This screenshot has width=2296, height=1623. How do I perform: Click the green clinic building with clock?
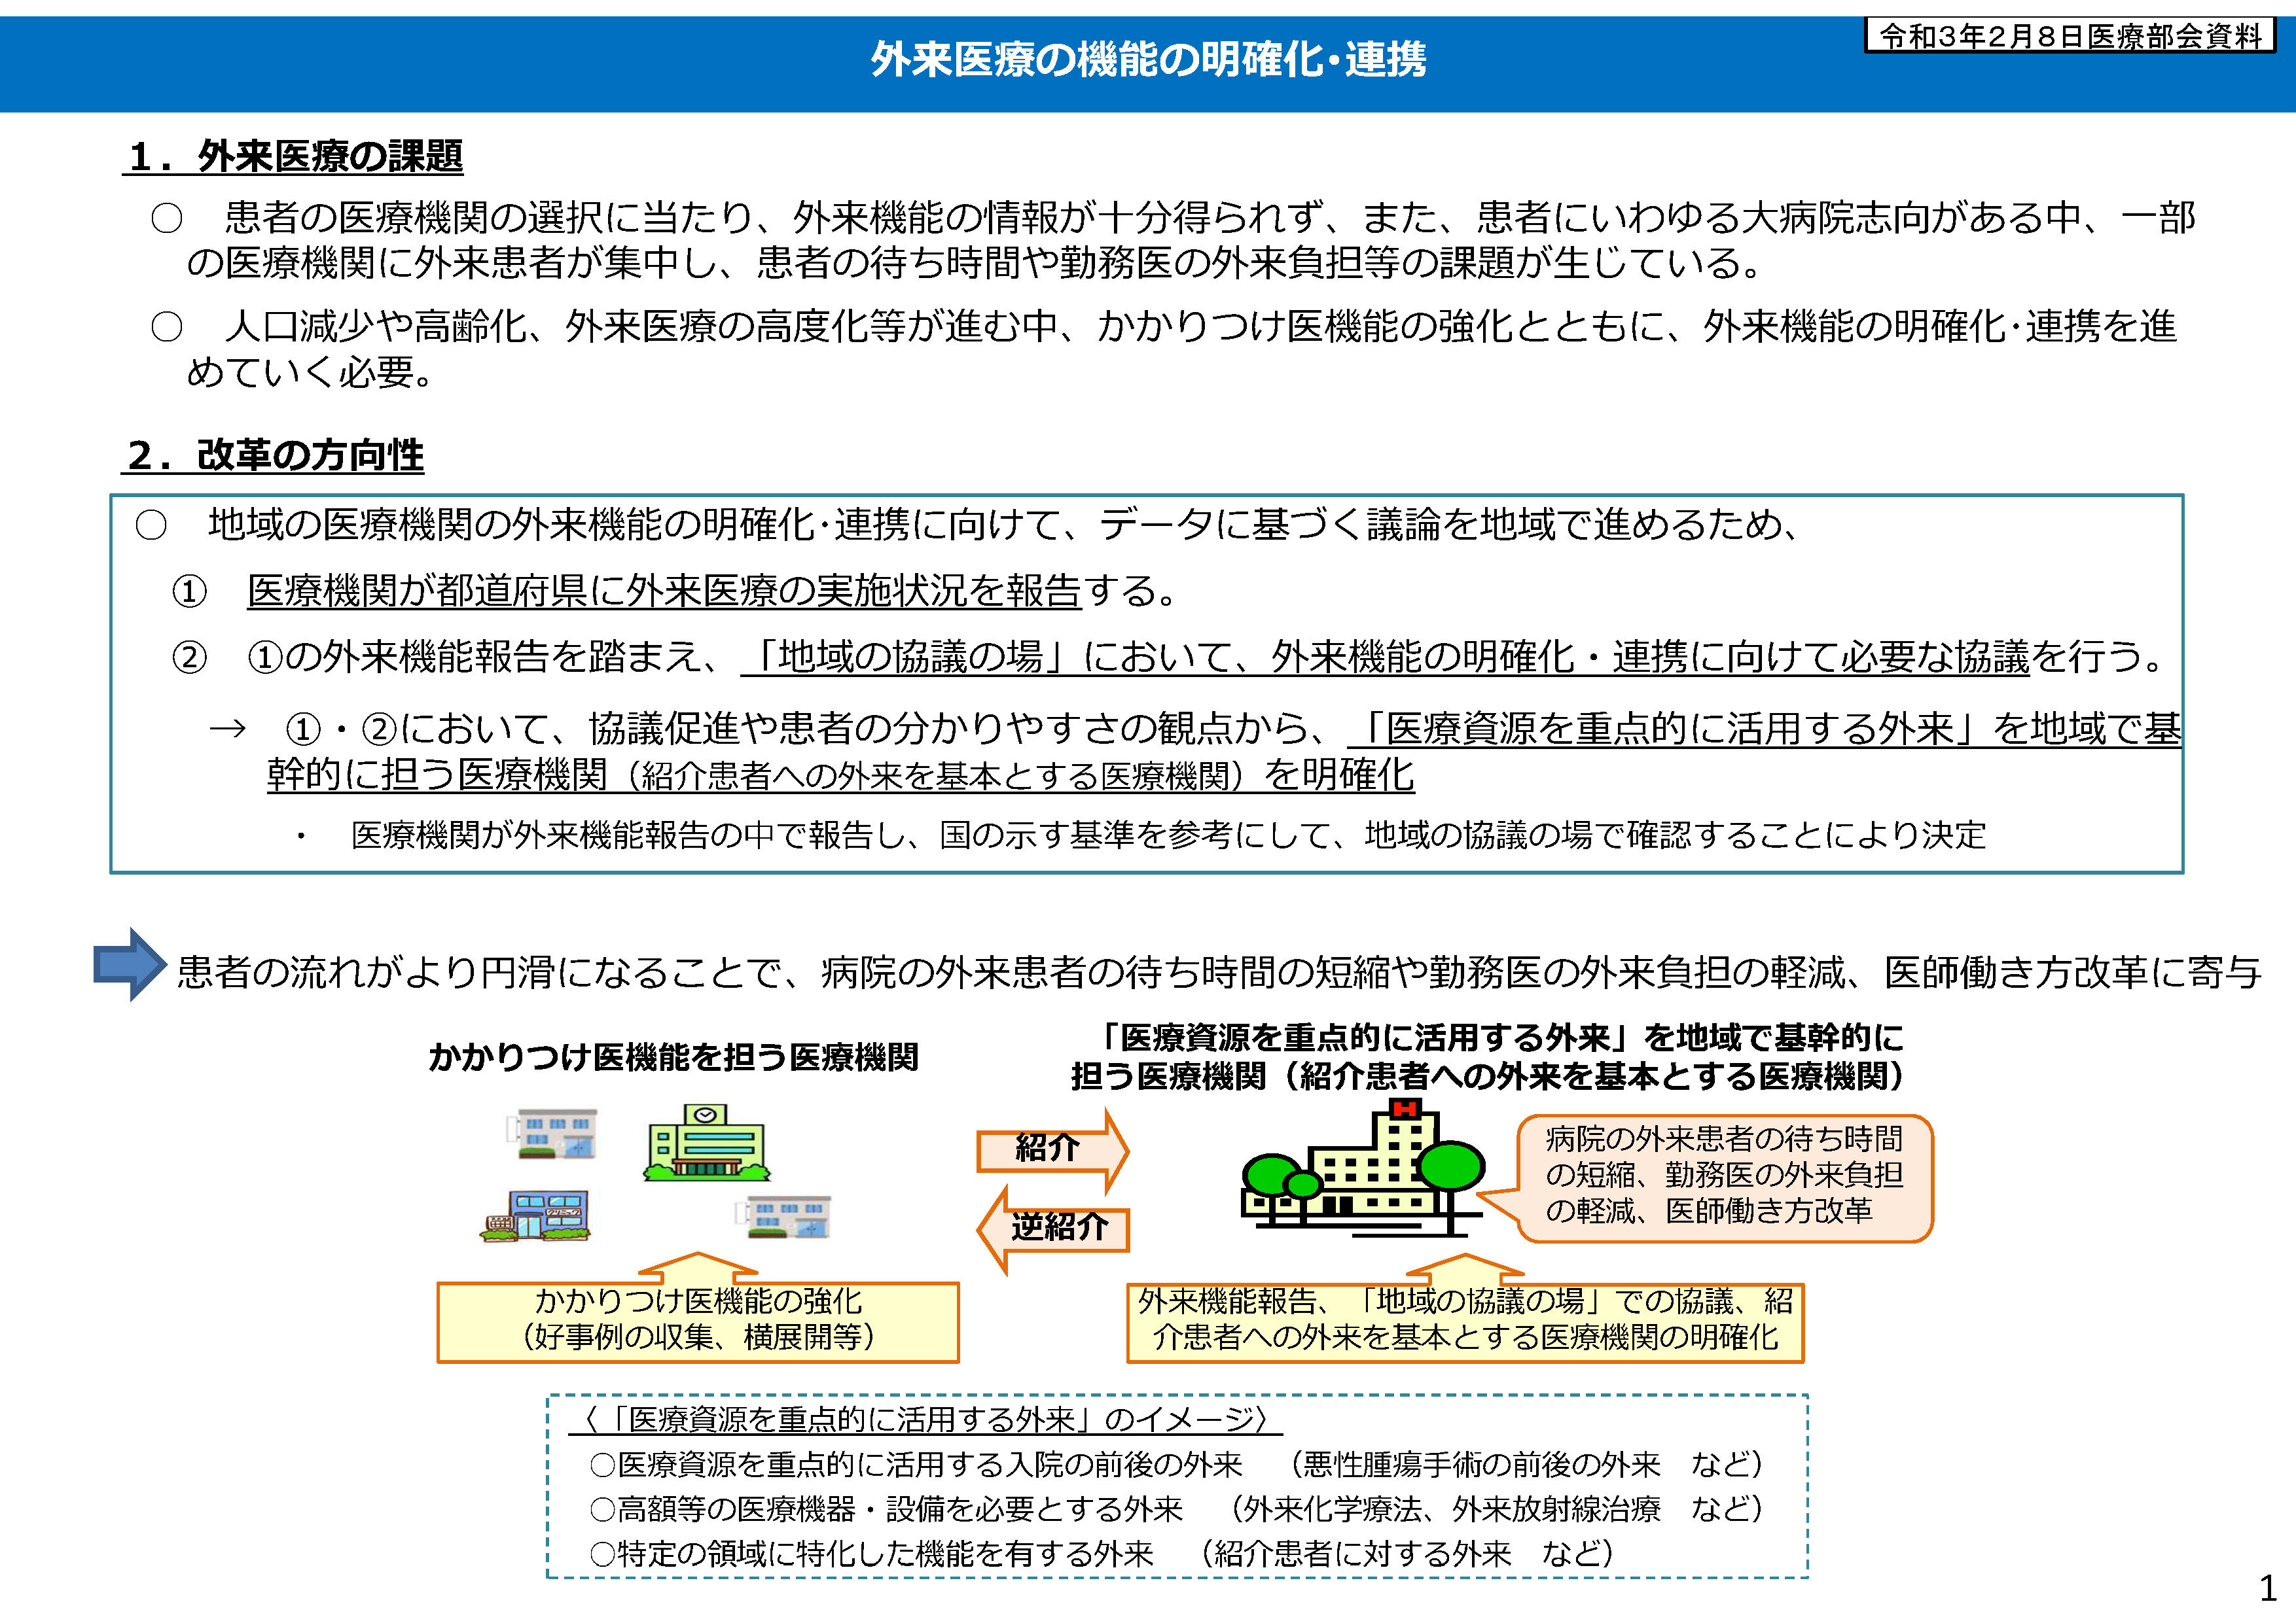(x=706, y=1142)
